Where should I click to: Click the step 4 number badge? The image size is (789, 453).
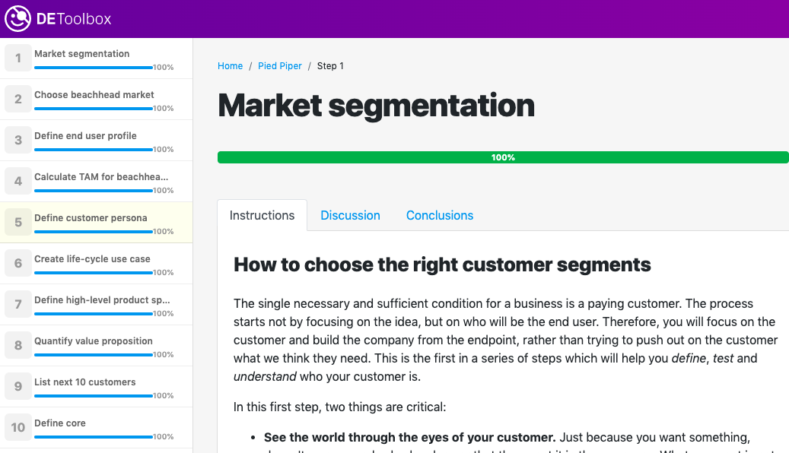click(x=18, y=182)
